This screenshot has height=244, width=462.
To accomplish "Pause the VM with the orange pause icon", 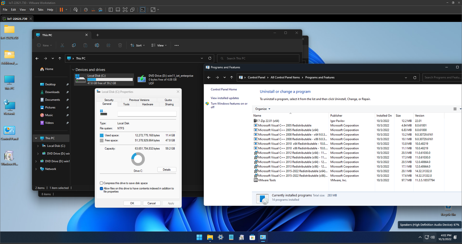I will (x=61, y=9).
